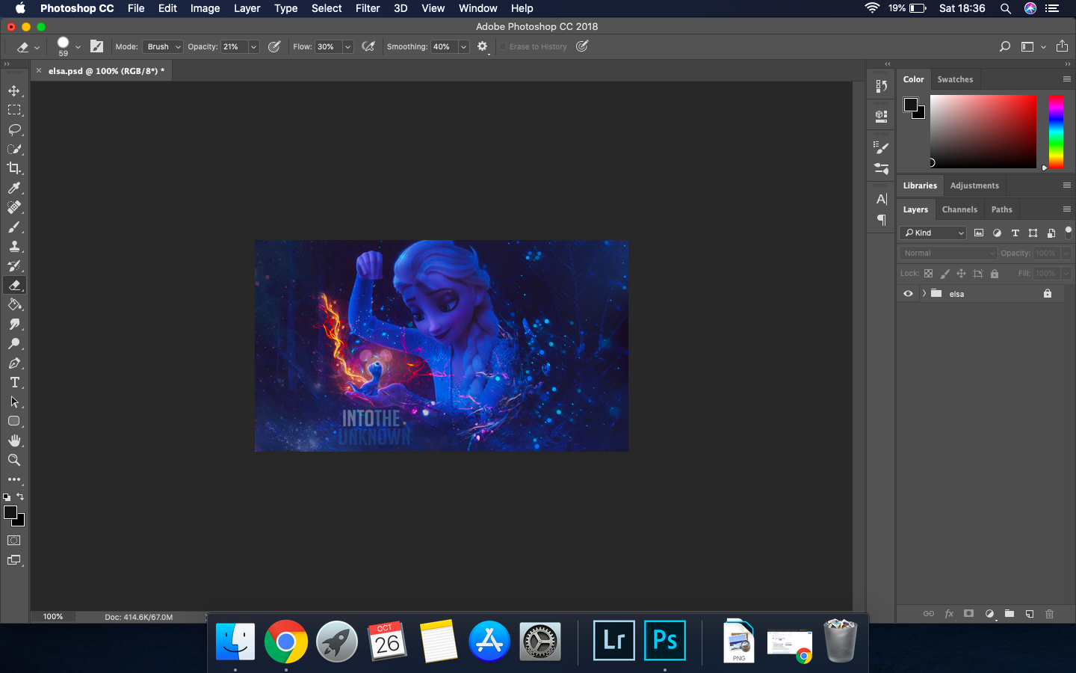Viewport: 1076px width, 673px height.
Task: Click the hue spectrum slider
Action: pos(1056,132)
